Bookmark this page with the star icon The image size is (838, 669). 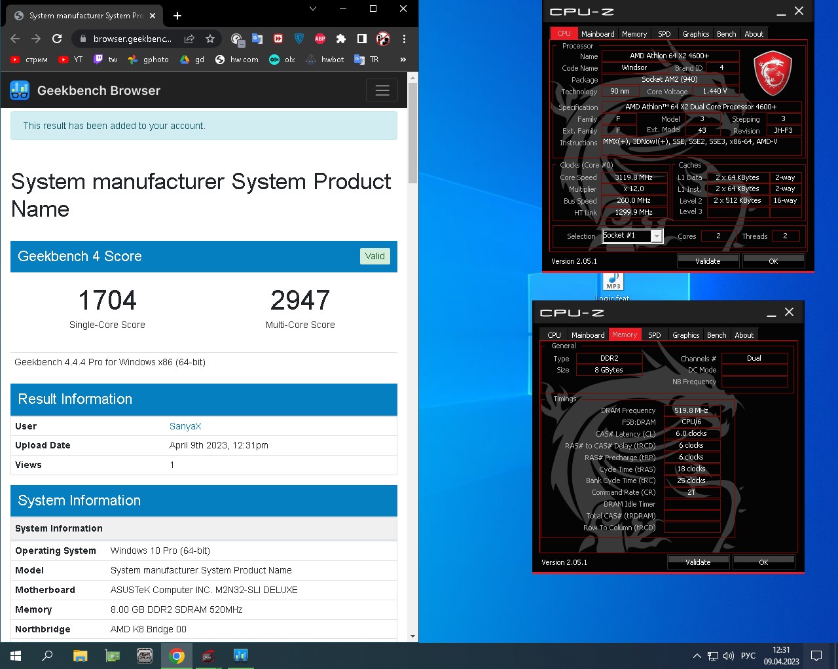tap(210, 39)
